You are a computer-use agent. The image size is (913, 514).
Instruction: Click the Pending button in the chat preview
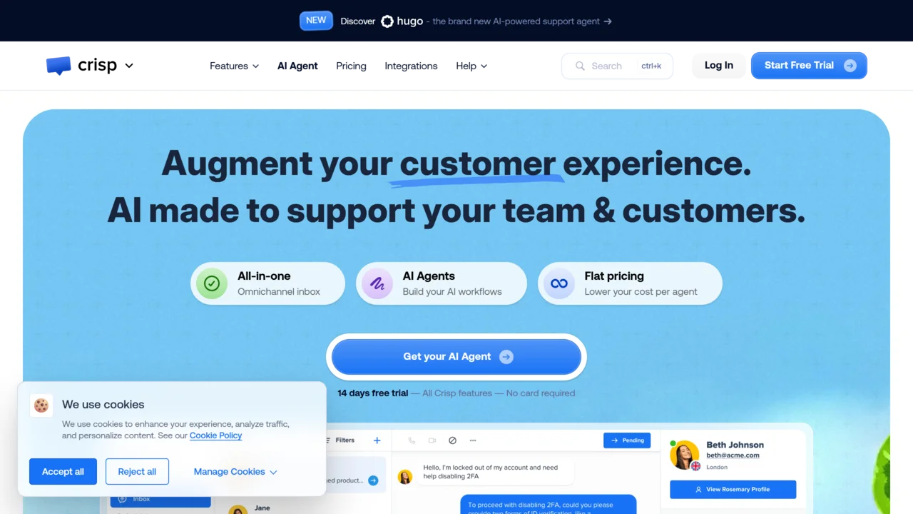[627, 440]
